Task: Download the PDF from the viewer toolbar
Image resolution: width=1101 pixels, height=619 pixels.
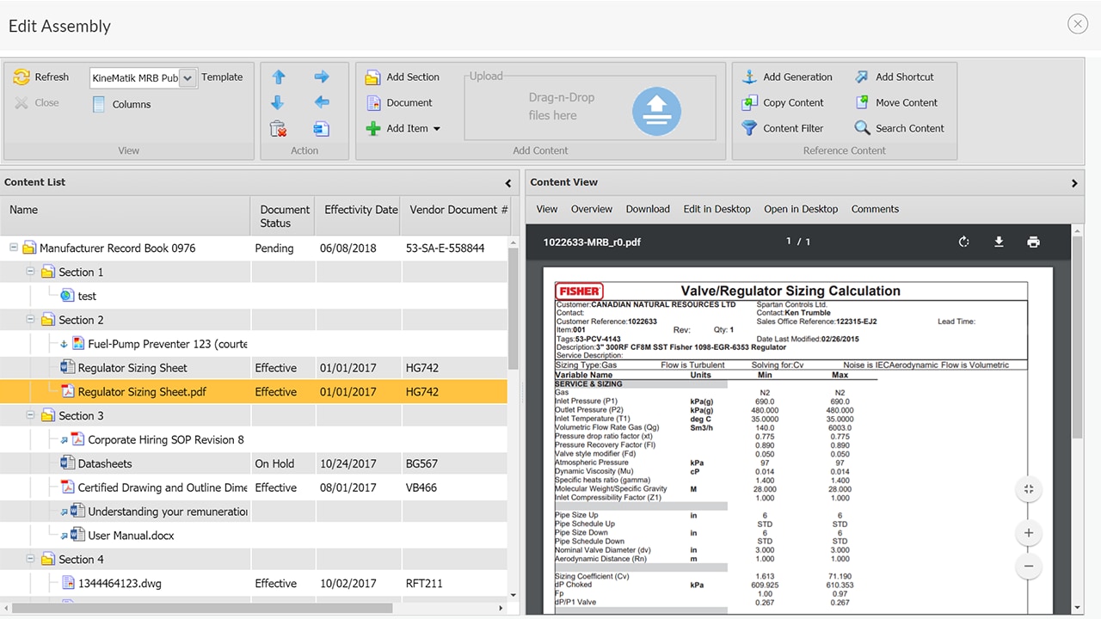Action: pyautogui.click(x=999, y=242)
